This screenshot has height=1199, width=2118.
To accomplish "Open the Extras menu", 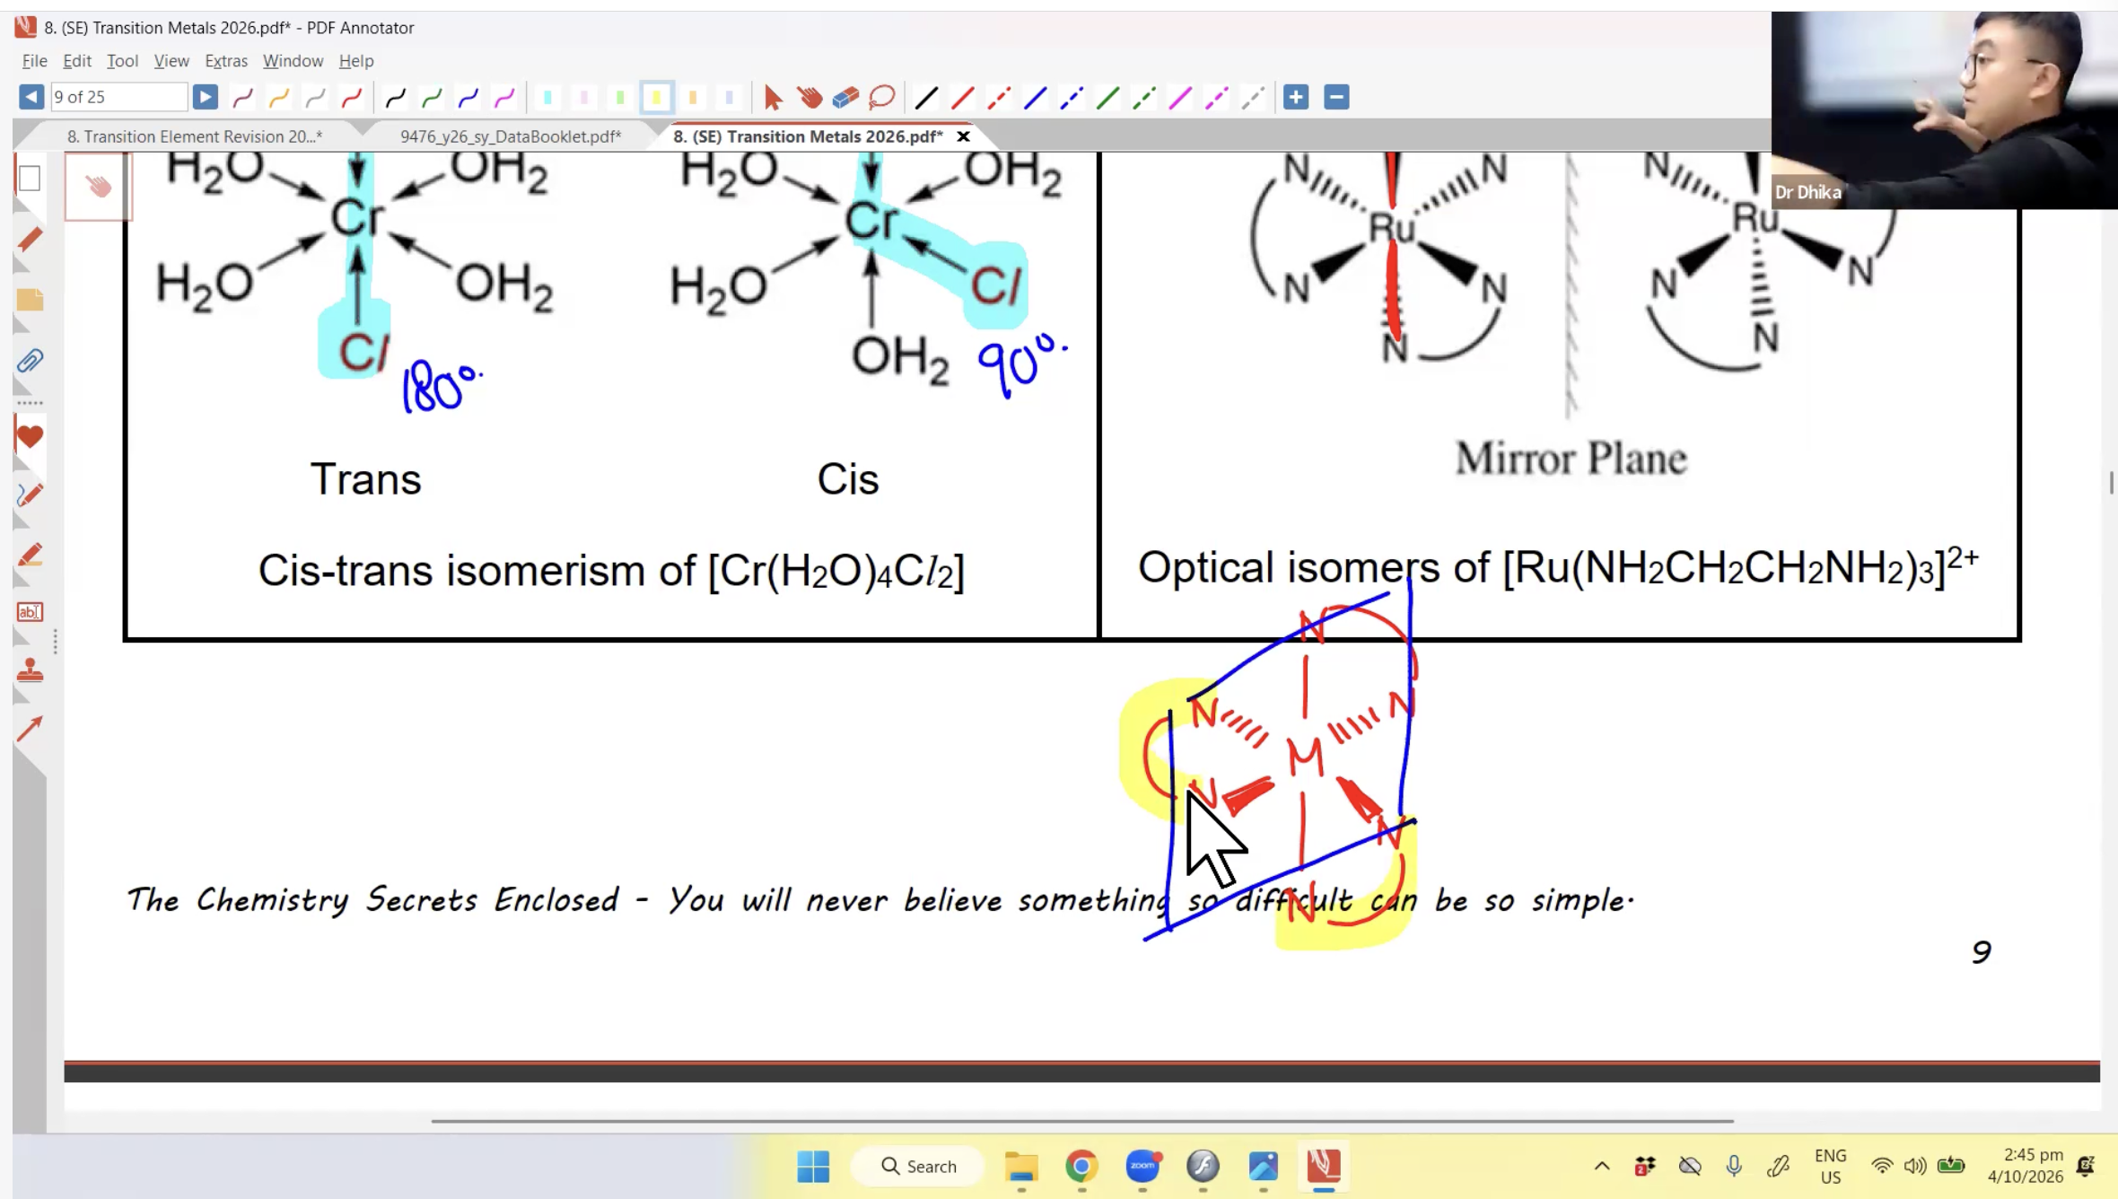I will 226,61.
